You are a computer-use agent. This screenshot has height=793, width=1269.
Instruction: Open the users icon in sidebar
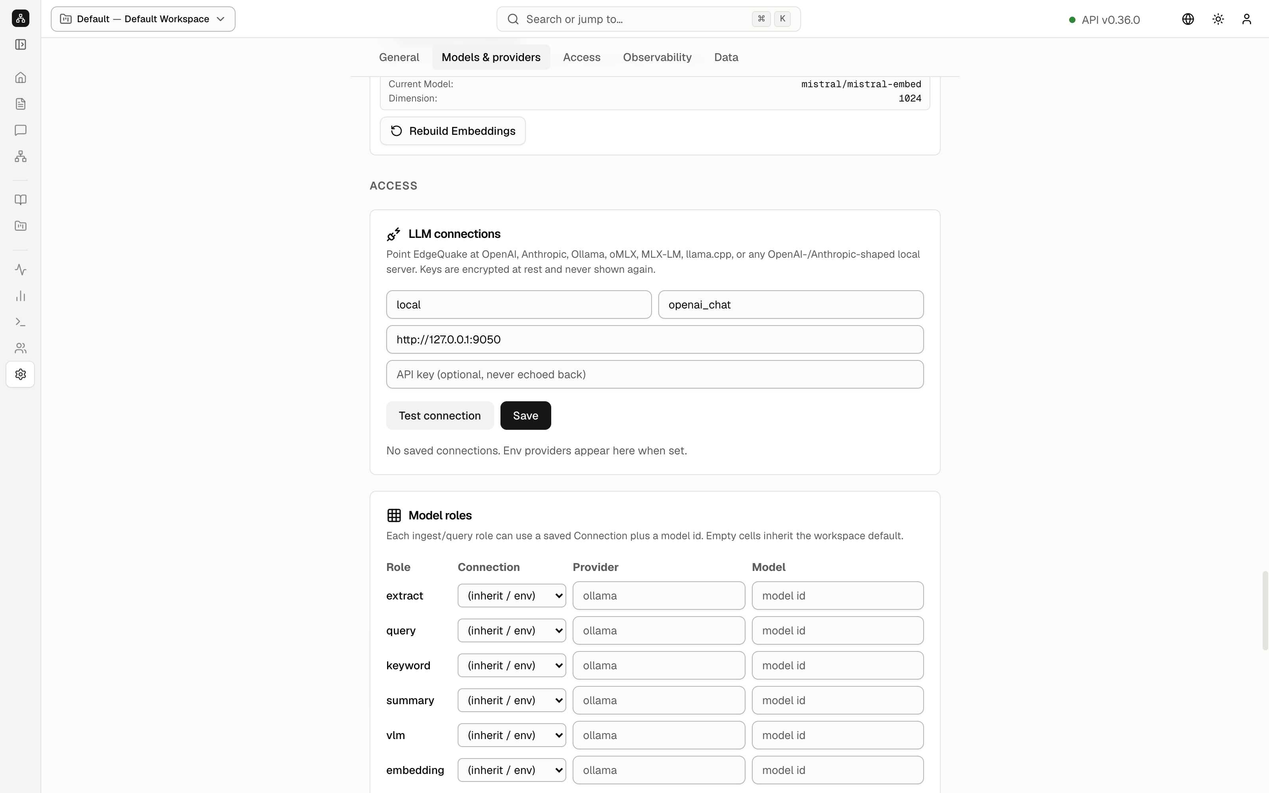(21, 348)
